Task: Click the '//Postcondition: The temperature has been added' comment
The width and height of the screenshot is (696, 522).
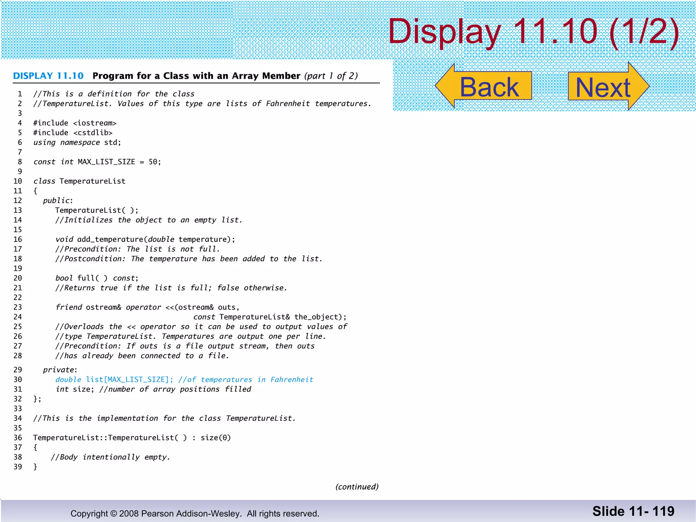Action: (189, 259)
